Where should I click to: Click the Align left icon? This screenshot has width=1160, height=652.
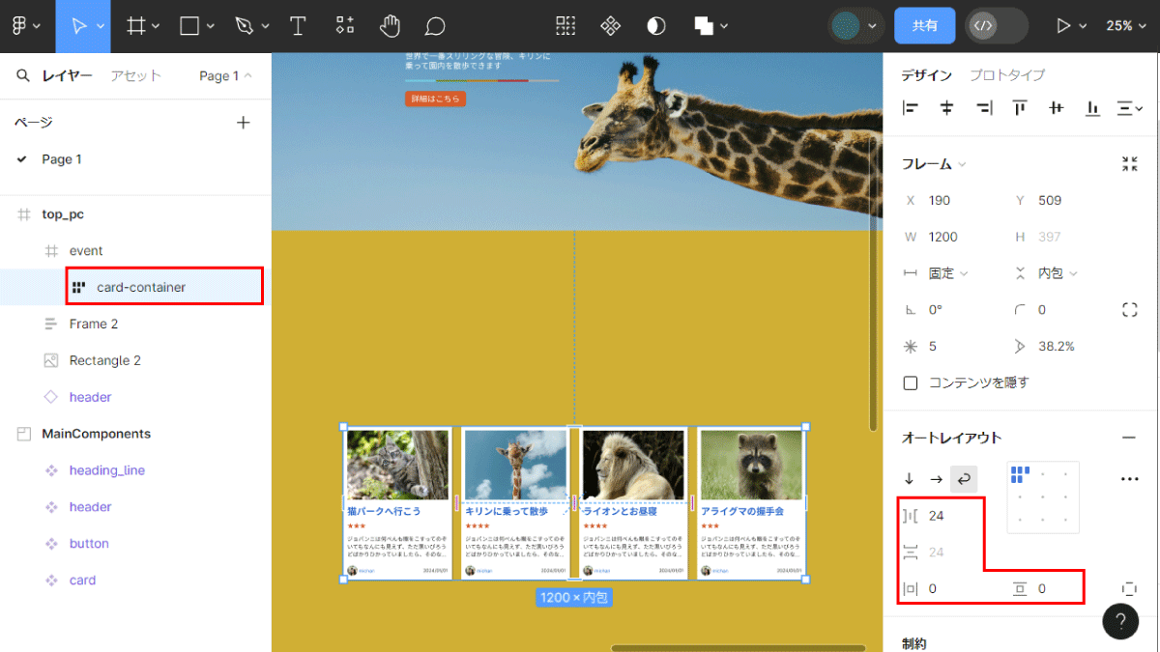pos(910,108)
